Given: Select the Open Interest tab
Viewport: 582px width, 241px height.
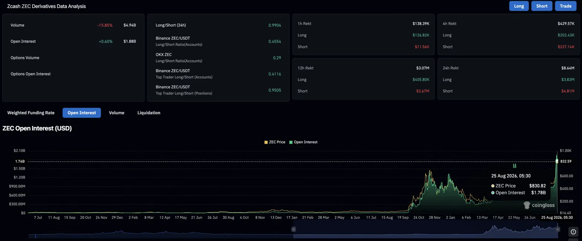Looking at the screenshot, I should coord(82,113).
